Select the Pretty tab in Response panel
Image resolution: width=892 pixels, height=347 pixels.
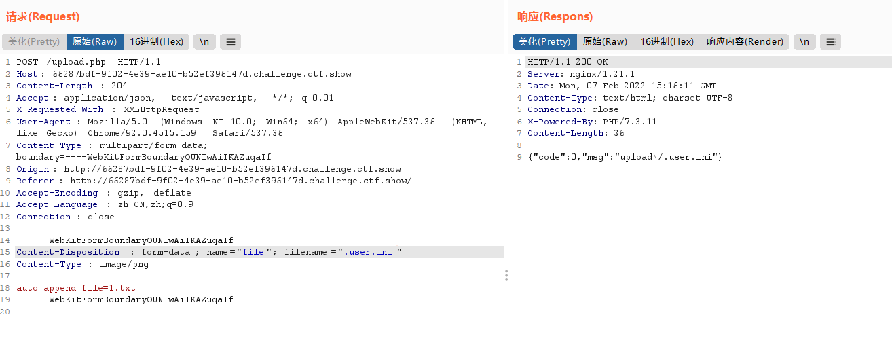coord(544,41)
